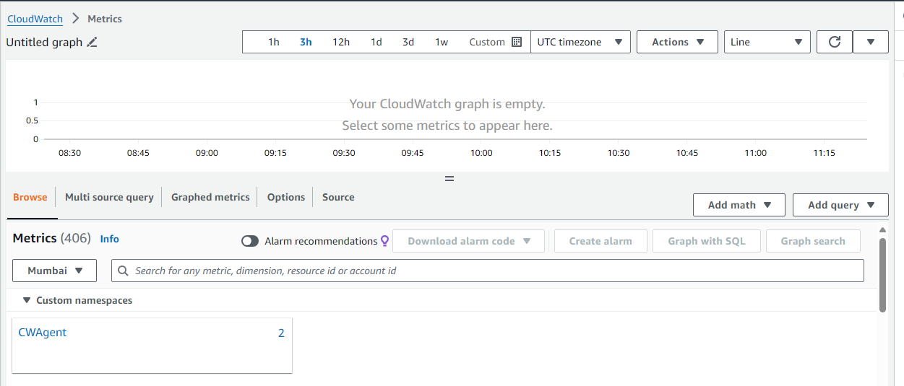Click the alarm recommendations lightbulb icon

click(x=385, y=241)
